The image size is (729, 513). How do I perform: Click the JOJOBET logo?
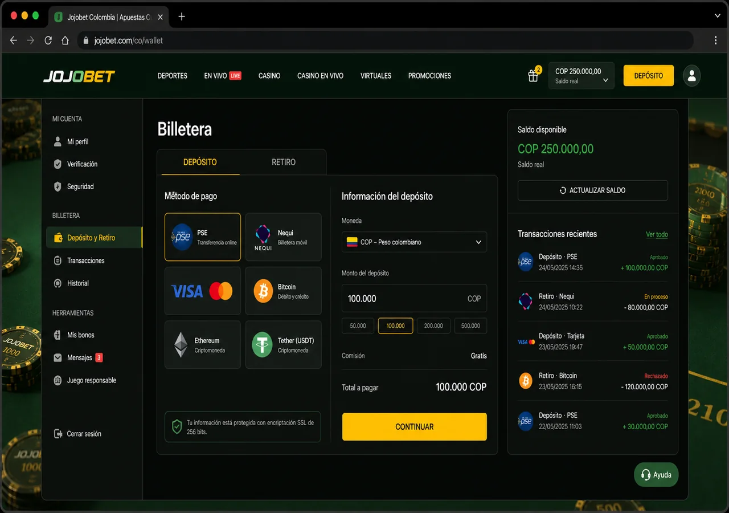point(79,76)
